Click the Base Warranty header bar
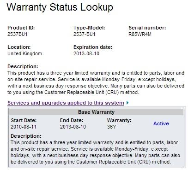 96,112
